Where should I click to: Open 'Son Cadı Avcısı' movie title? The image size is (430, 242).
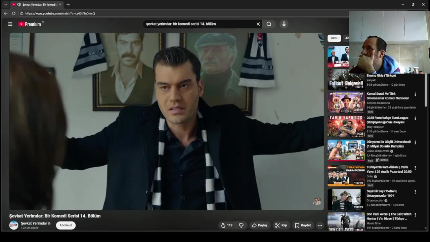(x=389, y=216)
